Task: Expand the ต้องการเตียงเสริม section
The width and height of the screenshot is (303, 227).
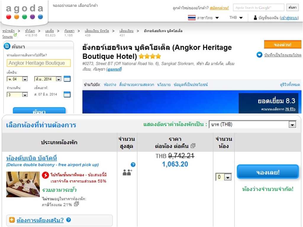Action: (x=40, y=220)
